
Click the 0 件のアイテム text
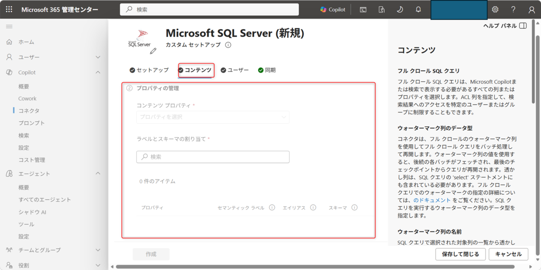(x=157, y=181)
